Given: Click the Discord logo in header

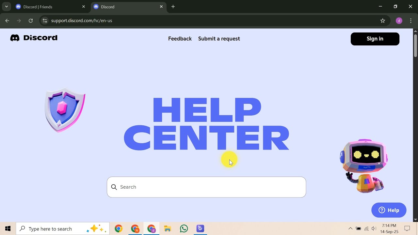Looking at the screenshot, I should pos(34,38).
